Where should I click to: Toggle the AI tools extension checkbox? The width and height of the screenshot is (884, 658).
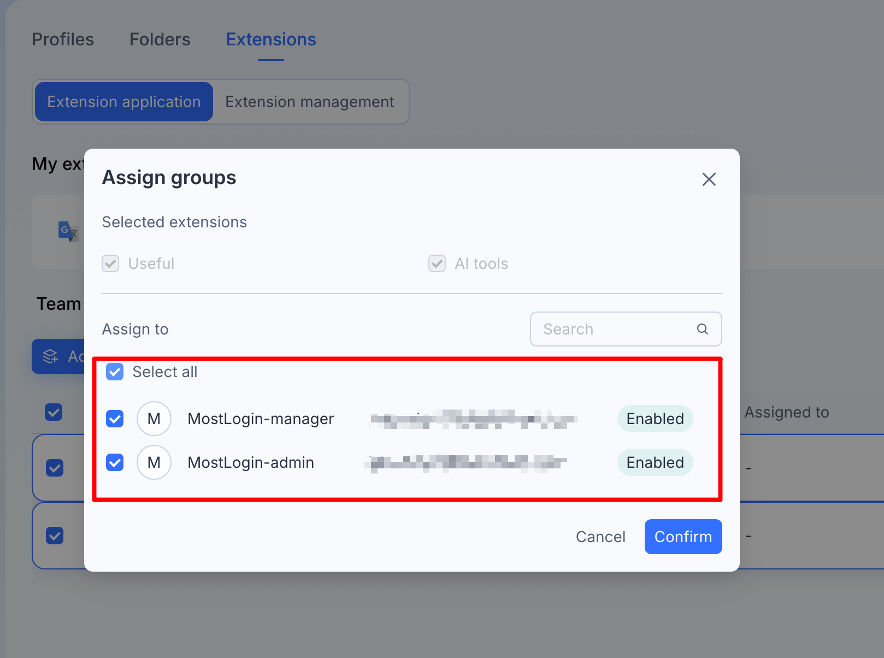(x=437, y=263)
